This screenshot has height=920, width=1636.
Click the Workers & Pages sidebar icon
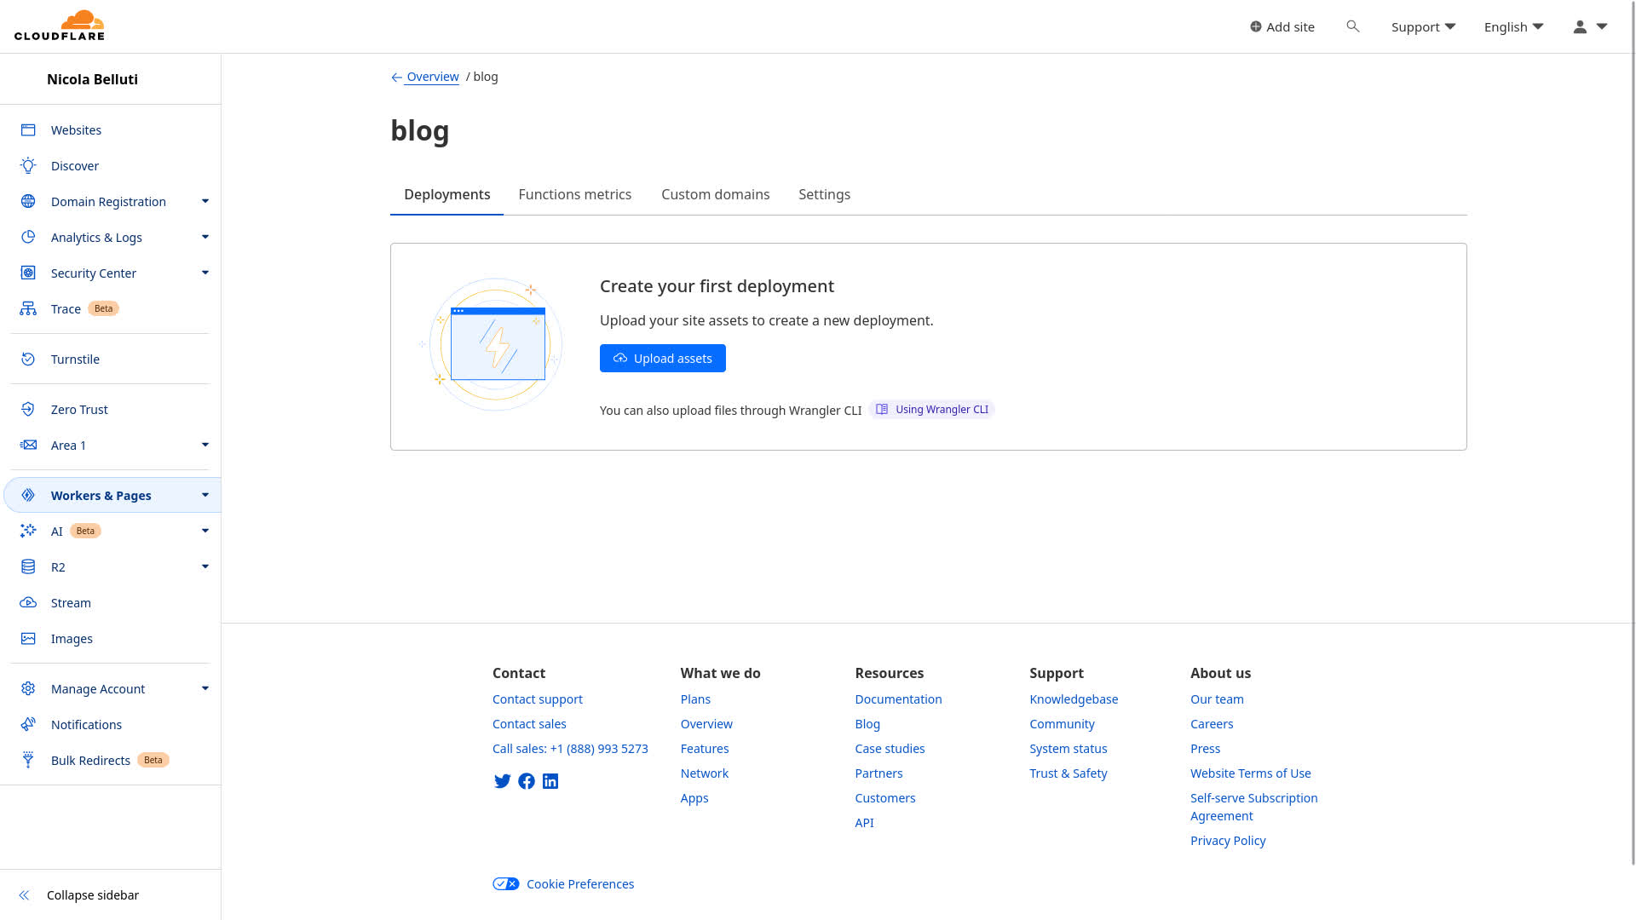[29, 496]
